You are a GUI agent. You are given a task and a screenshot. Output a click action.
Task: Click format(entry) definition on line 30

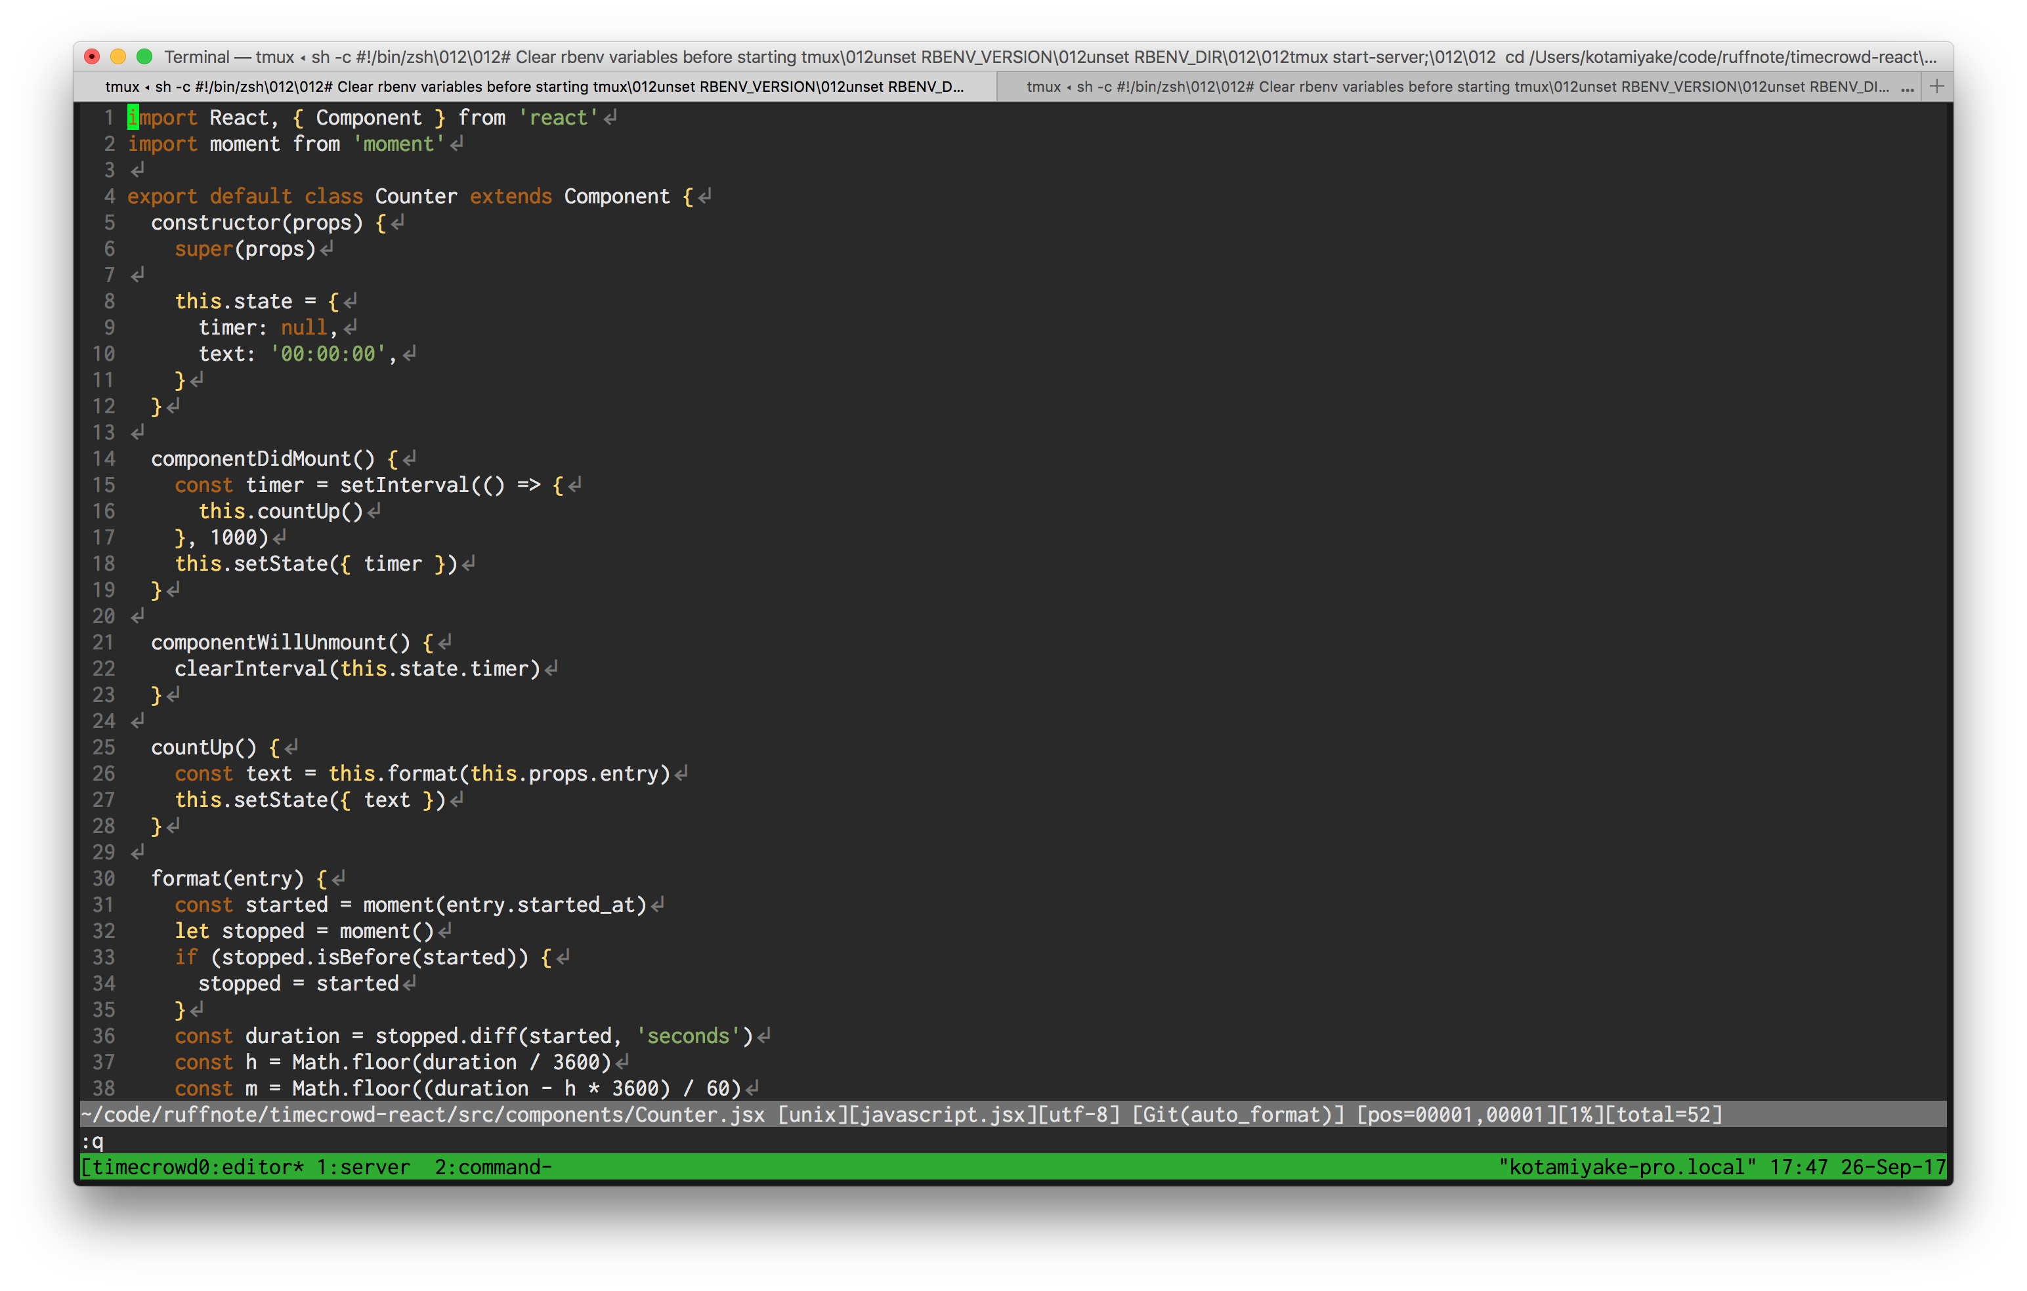227,878
